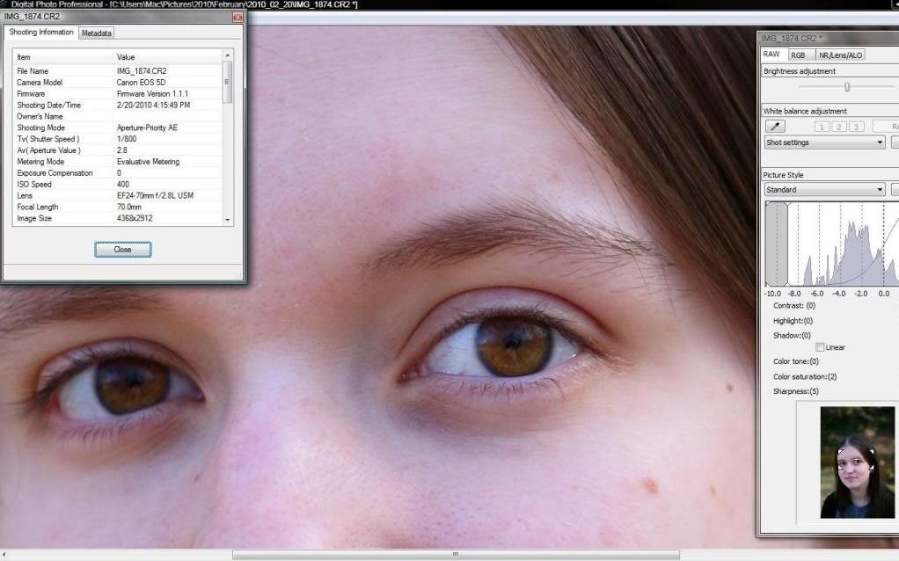Image resolution: width=899 pixels, height=561 pixels.
Task: Select the RAW tab
Action: (772, 54)
